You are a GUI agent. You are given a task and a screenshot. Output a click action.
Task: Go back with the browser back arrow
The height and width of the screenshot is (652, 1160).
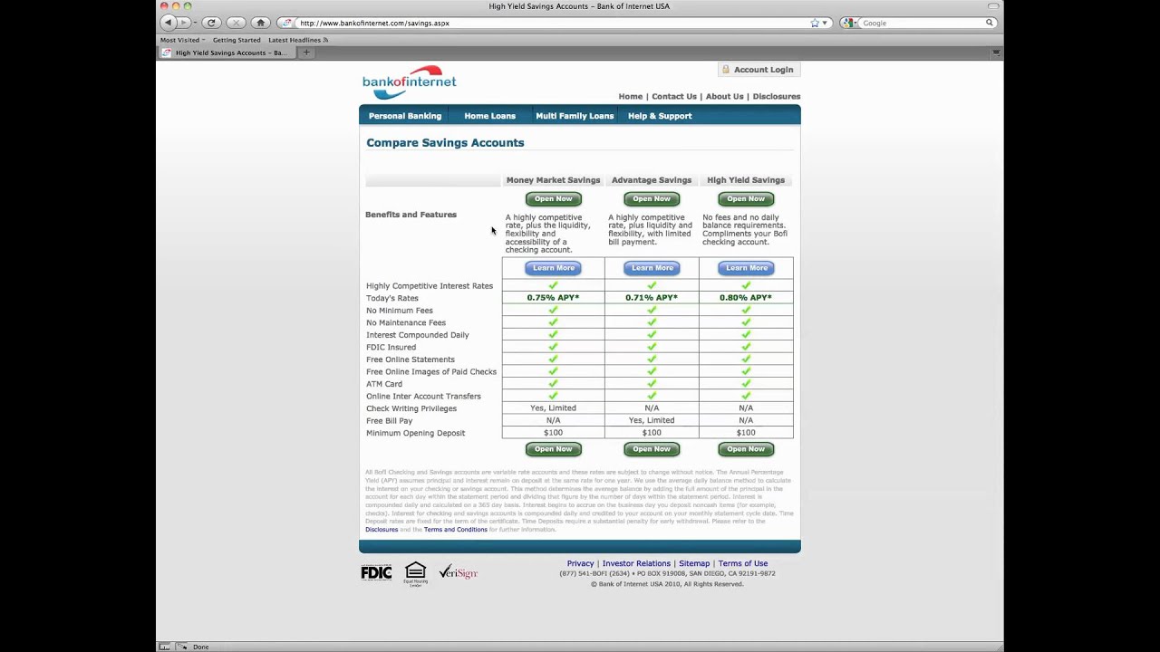[168, 23]
